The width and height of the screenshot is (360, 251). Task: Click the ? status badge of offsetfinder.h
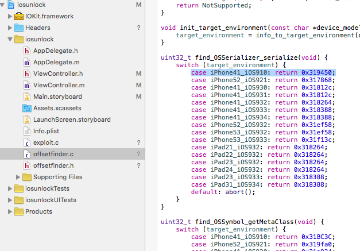coord(139,165)
